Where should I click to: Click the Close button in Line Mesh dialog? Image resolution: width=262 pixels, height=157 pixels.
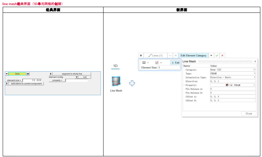coord(249,113)
